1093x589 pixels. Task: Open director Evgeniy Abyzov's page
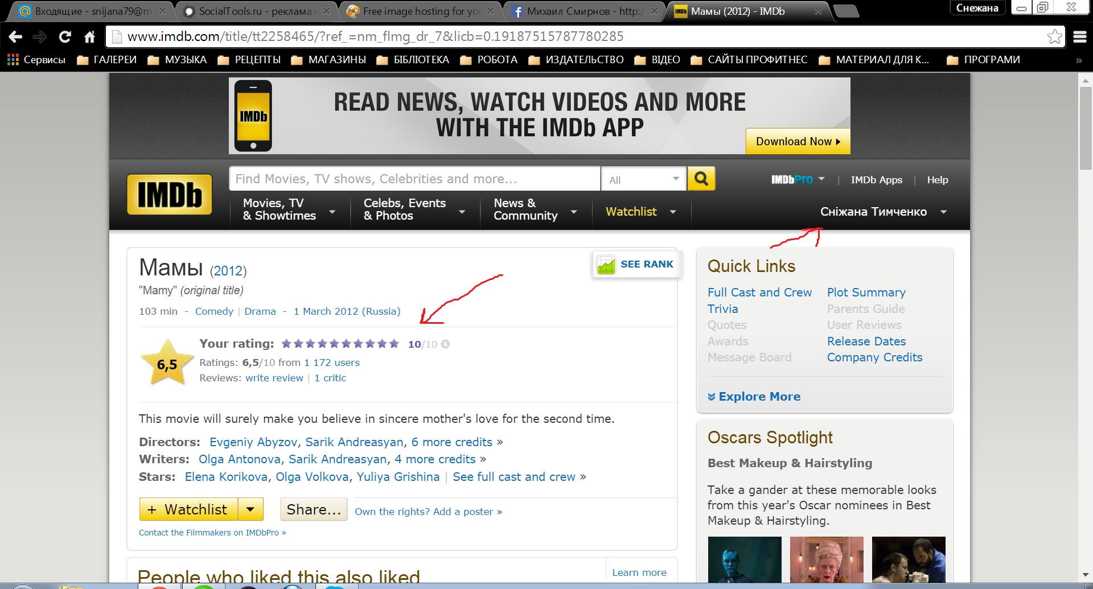pyautogui.click(x=253, y=442)
